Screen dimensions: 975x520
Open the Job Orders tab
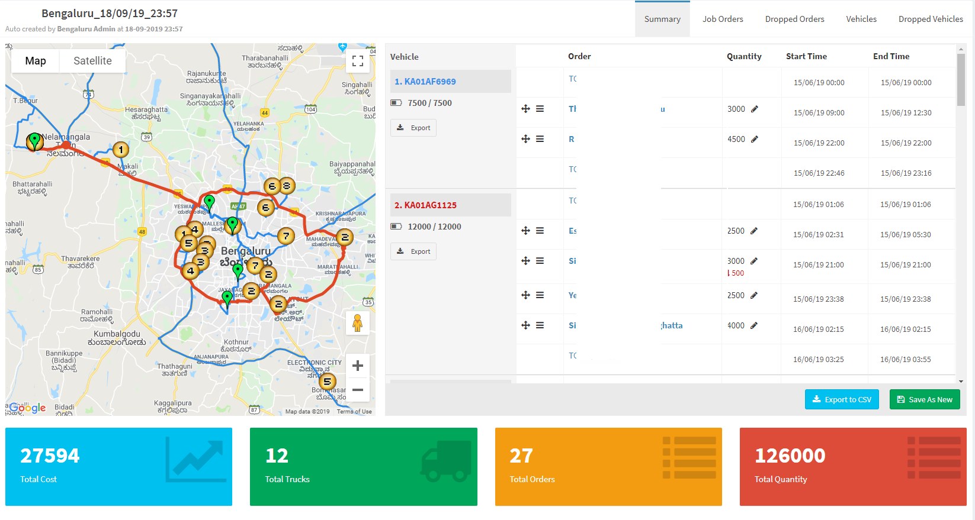pyautogui.click(x=723, y=19)
